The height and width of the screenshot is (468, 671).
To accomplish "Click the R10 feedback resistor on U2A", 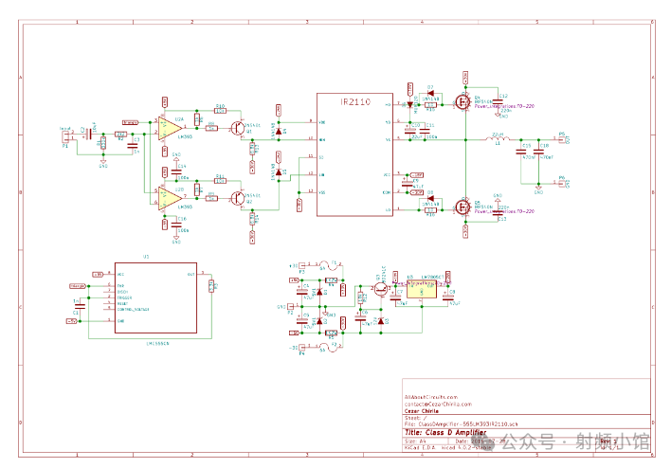I will (220, 110).
